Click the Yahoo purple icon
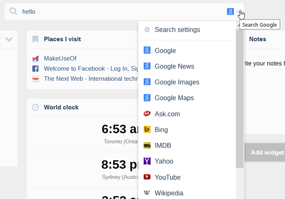 tap(147, 161)
